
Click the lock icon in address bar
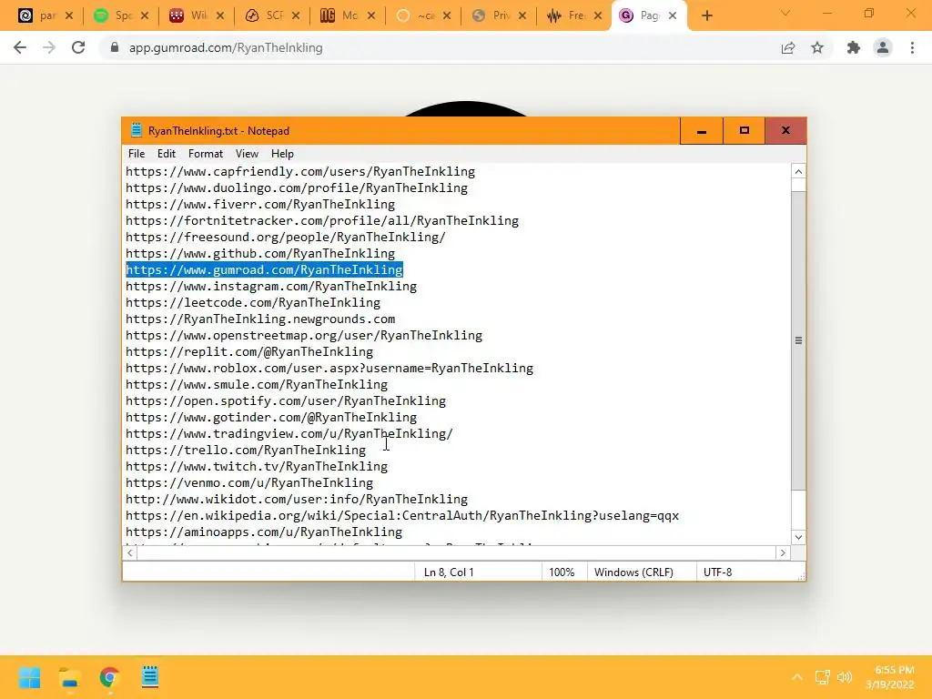click(x=115, y=47)
